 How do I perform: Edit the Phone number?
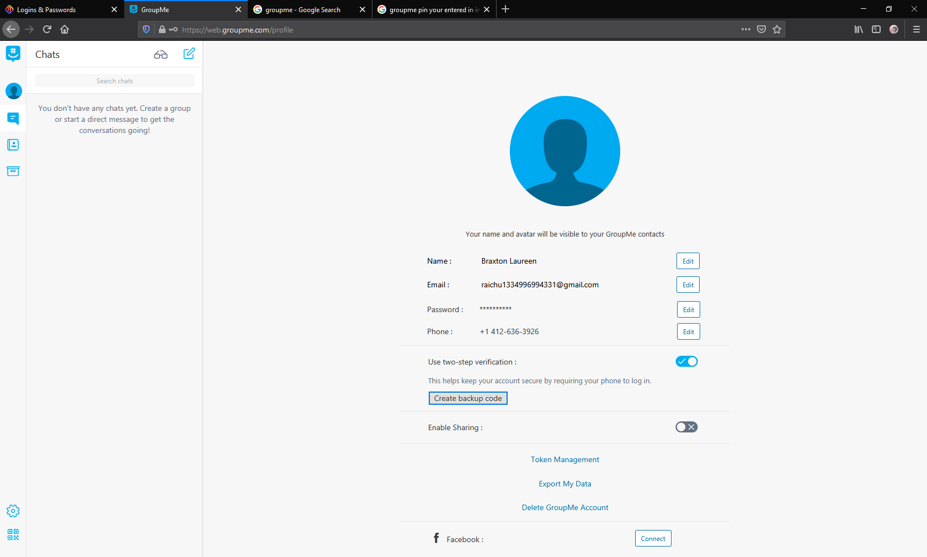[689, 331]
